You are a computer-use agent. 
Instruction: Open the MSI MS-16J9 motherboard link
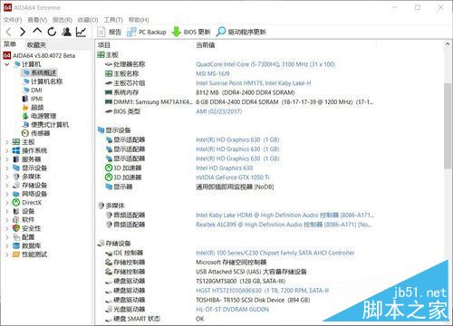click(x=213, y=73)
